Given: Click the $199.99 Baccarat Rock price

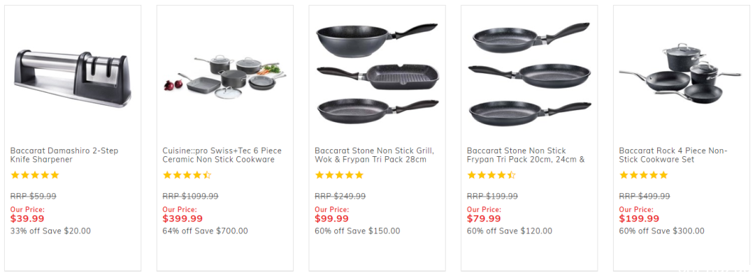Looking at the screenshot, I should coord(639,219).
